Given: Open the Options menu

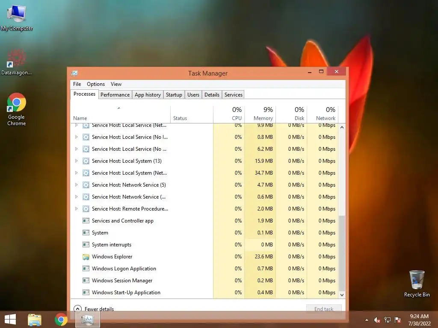Looking at the screenshot, I should coord(96,84).
